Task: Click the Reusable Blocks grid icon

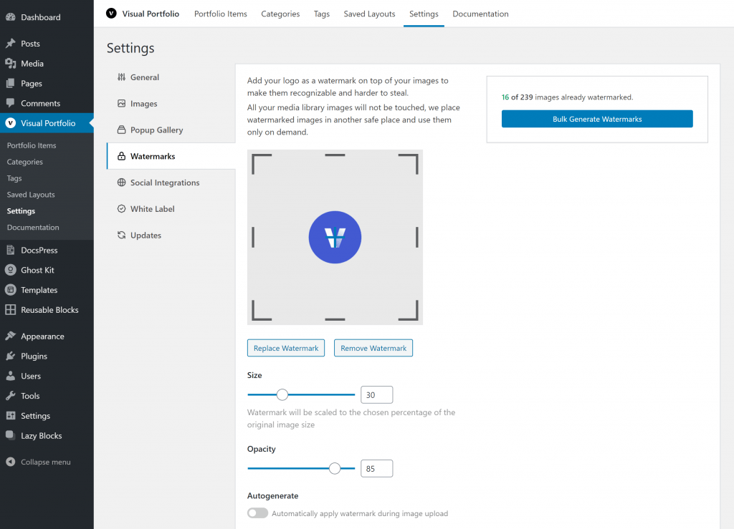Action: point(10,309)
